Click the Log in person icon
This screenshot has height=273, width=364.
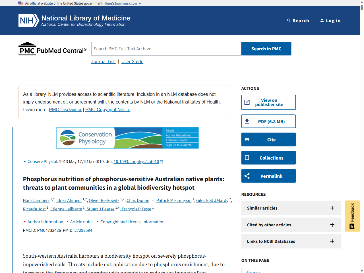click(322, 20)
